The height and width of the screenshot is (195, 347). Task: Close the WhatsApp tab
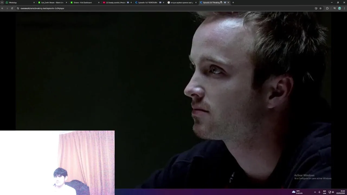coord(34,2)
